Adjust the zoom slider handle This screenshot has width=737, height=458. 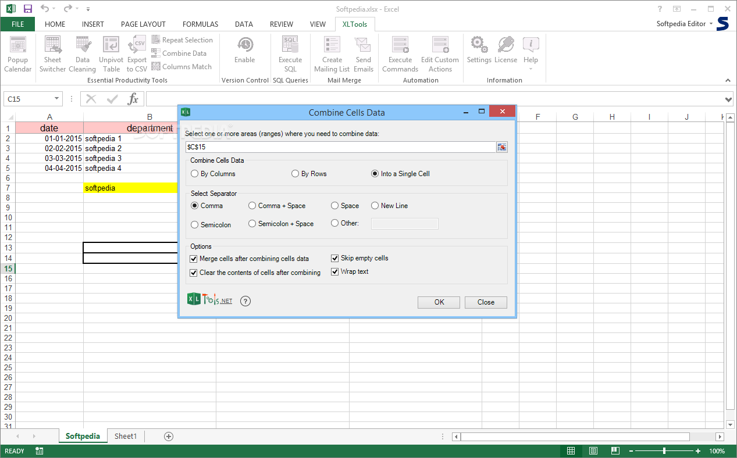click(x=664, y=451)
